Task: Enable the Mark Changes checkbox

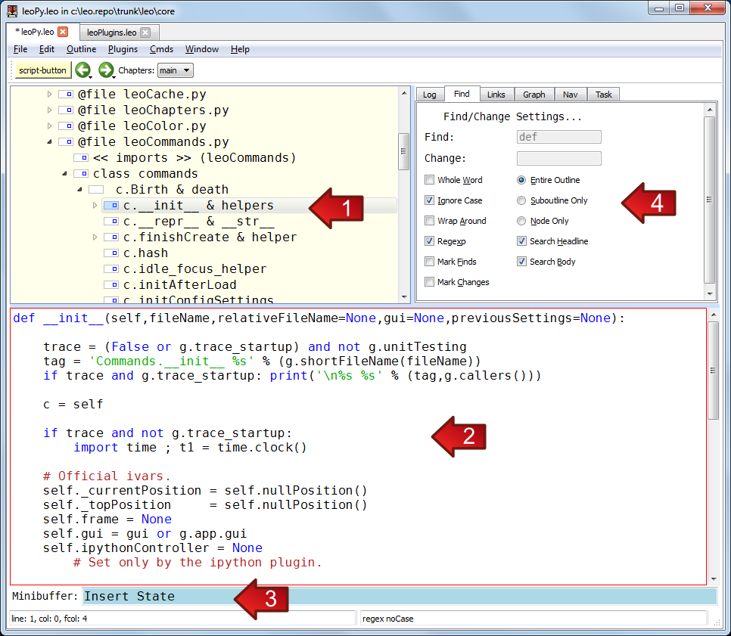Action: (429, 282)
